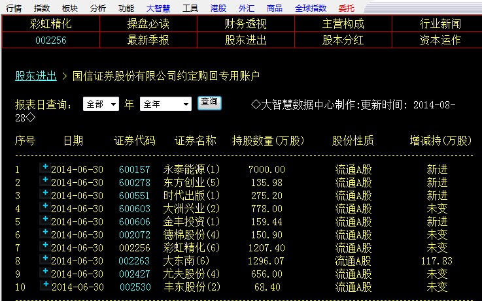Expand row 5 金丰投资 plus icon

[45, 219]
